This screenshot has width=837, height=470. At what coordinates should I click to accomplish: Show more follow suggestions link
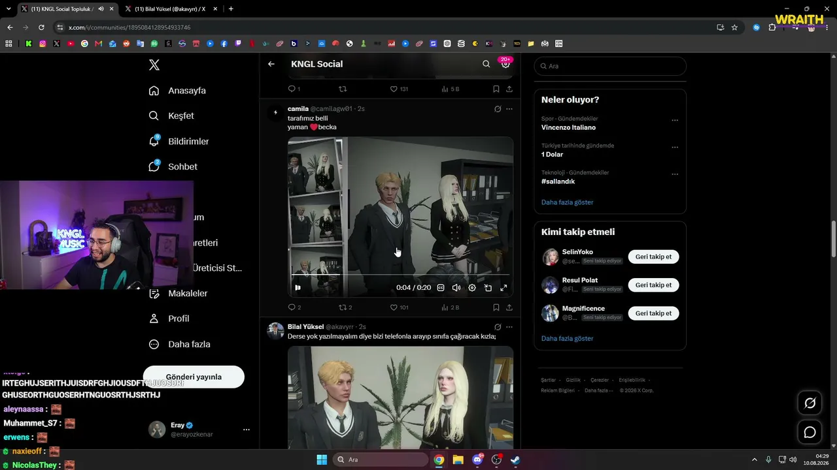(x=567, y=339)
